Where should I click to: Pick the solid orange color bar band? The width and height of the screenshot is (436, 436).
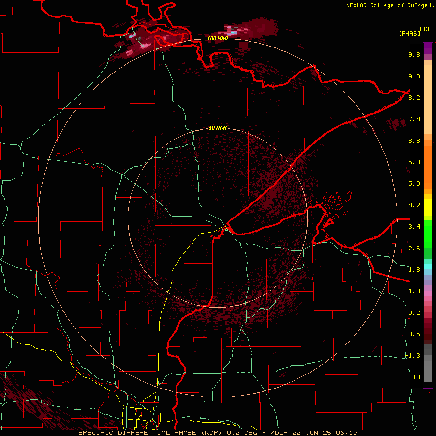click(428, 168)
